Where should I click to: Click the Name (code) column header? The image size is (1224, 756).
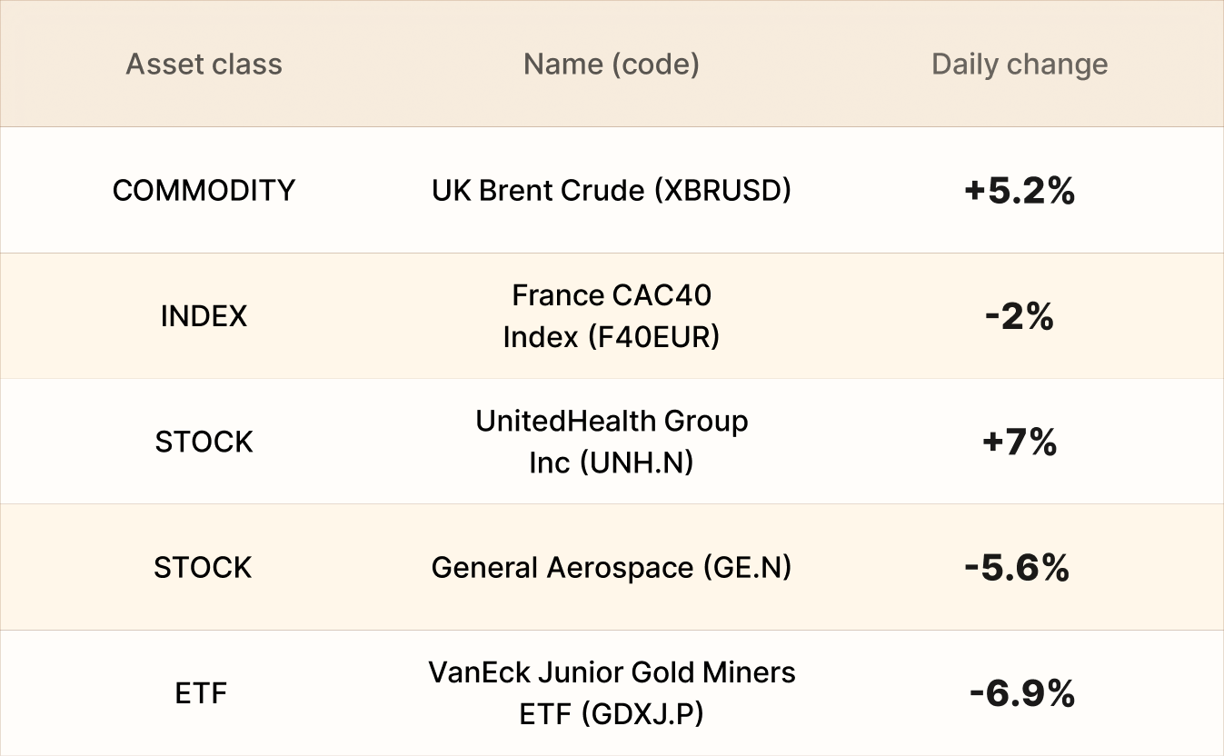(611, 65)
